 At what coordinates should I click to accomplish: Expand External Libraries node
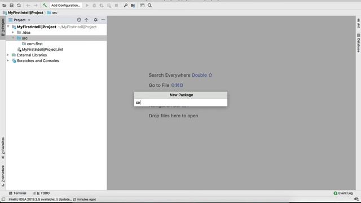click(8, 55)
